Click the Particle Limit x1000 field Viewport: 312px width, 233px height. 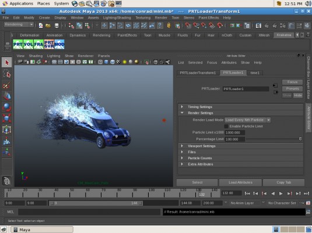click(235, 132)
